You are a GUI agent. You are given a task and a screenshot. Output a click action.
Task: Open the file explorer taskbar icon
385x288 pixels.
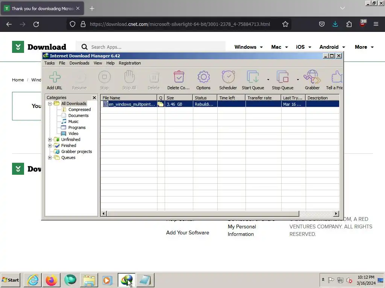(x=89, y=280)
